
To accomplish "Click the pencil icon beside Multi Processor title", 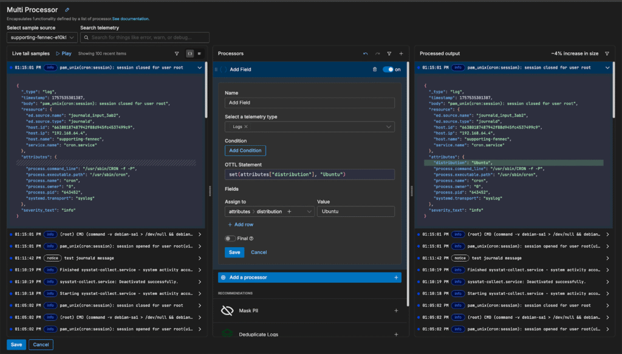I will tap(67, 10).
